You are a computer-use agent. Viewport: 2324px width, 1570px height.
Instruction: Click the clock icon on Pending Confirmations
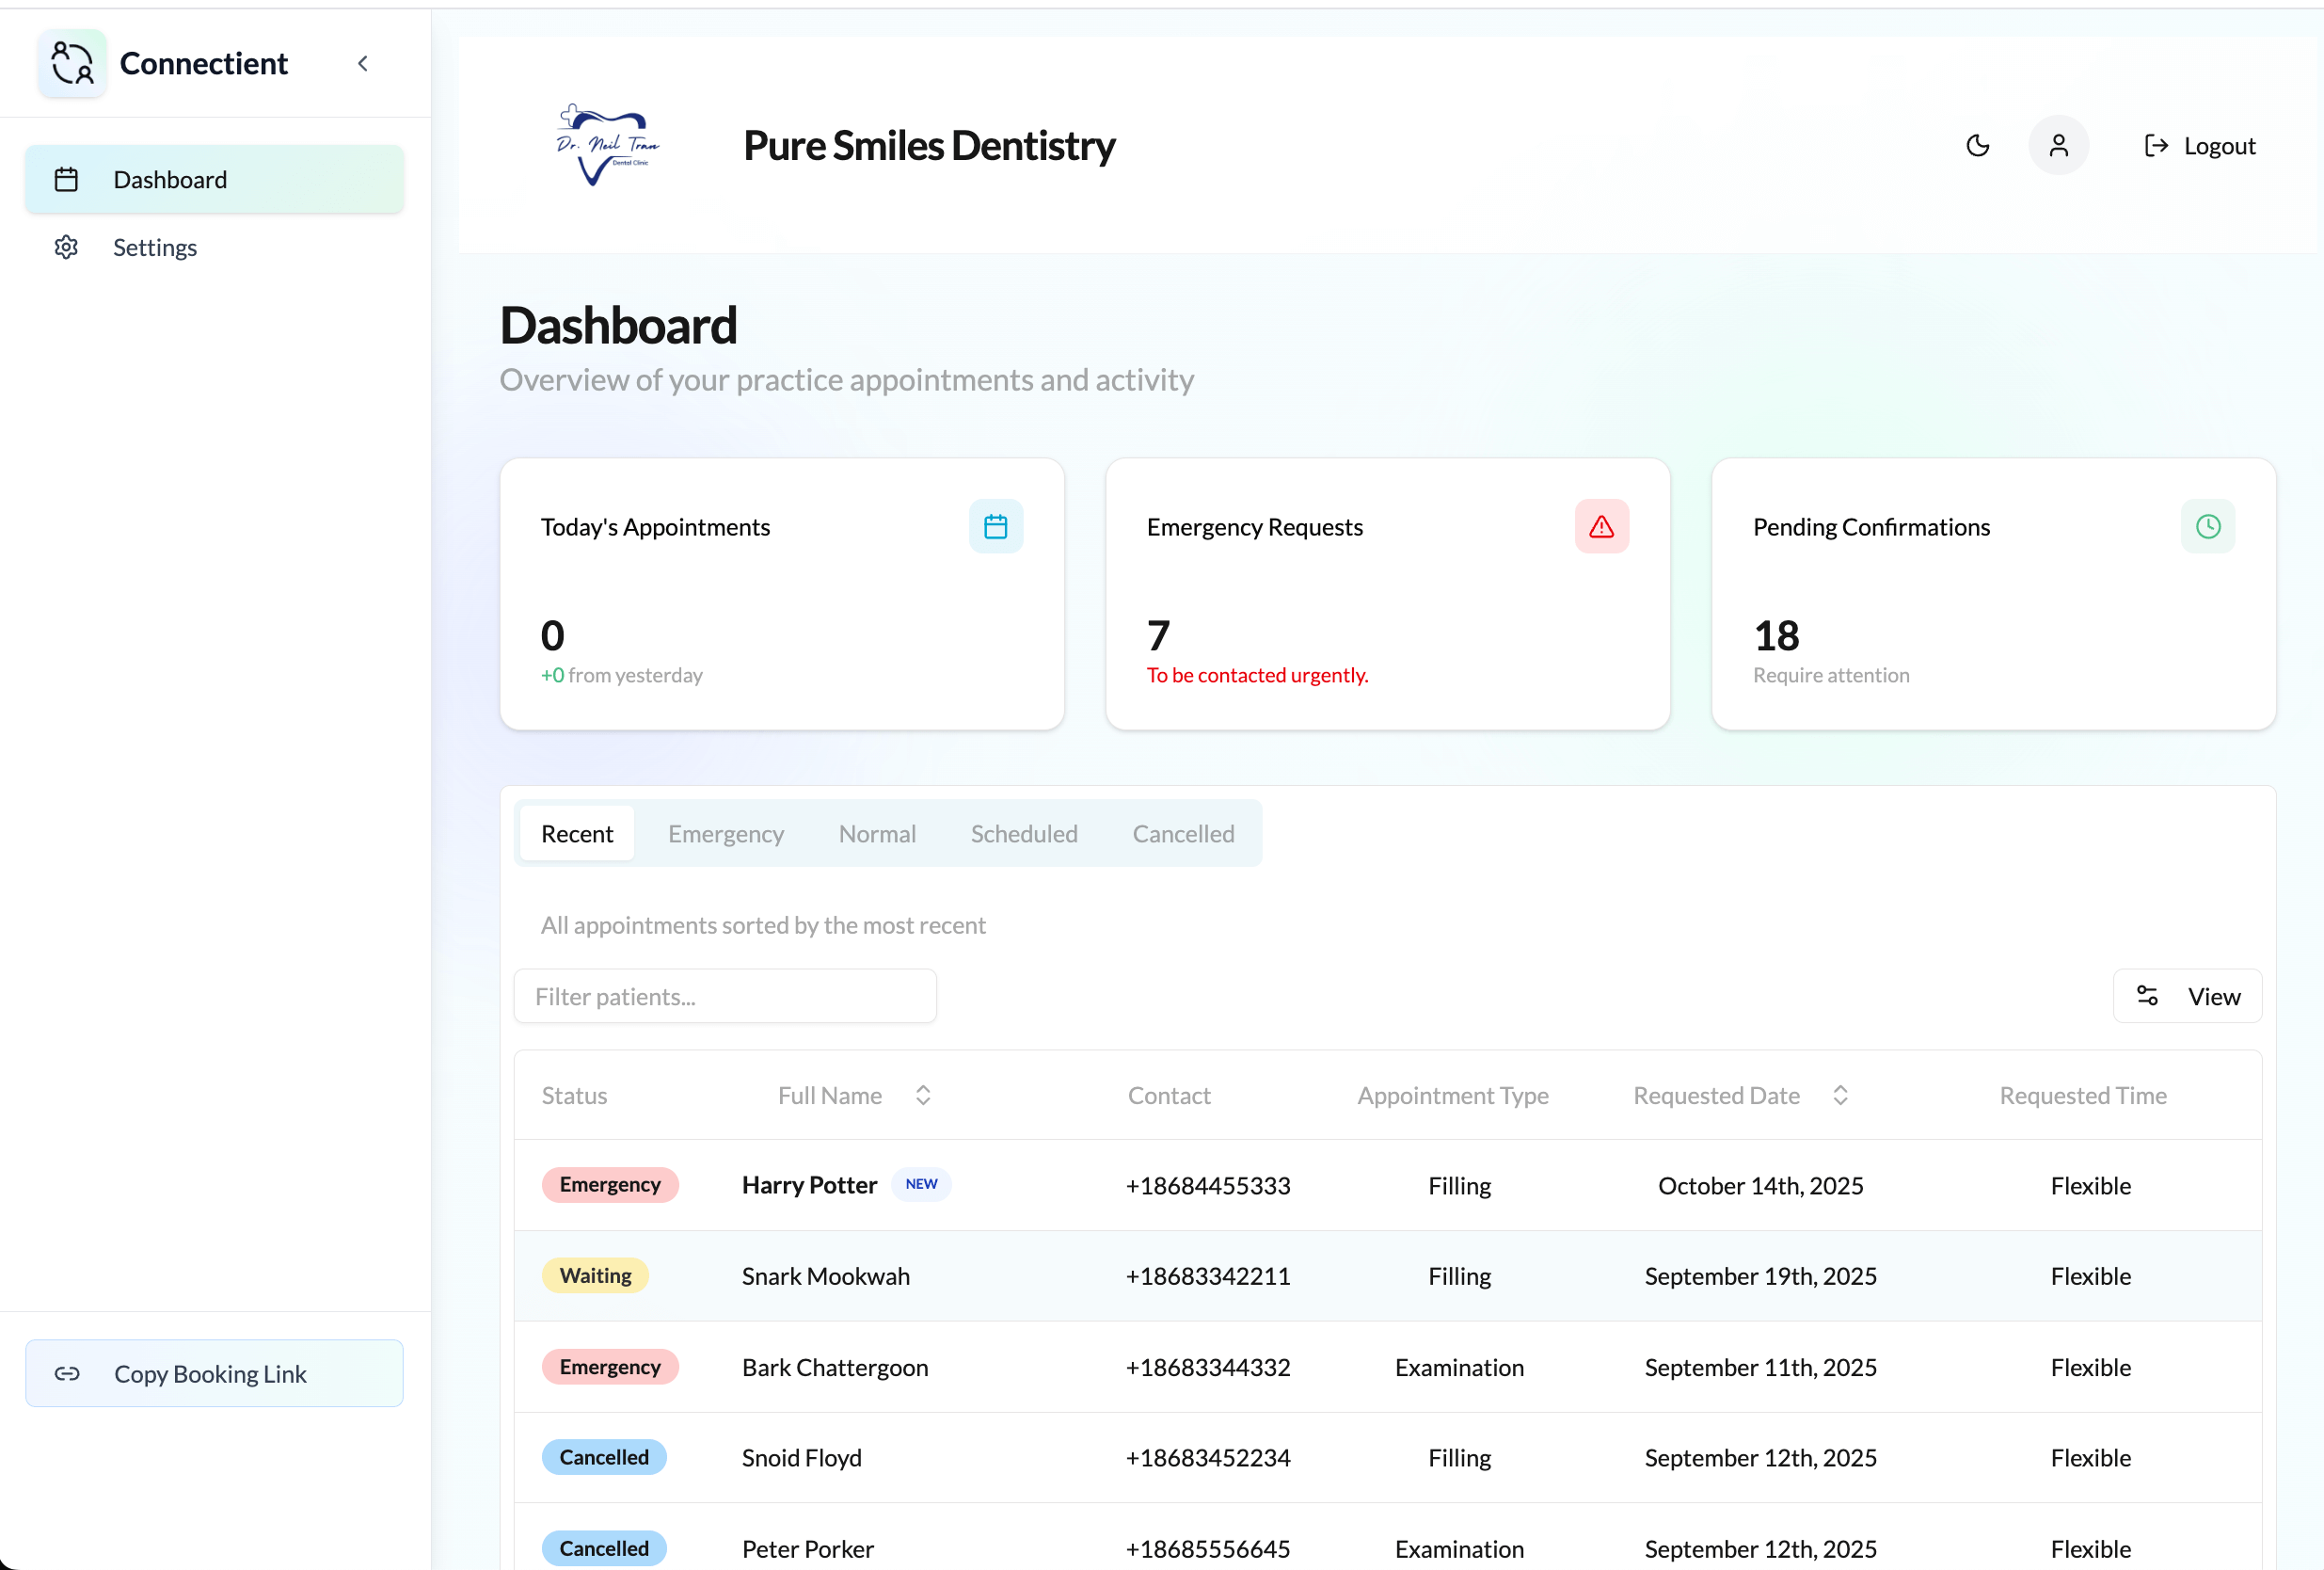[2207, 526]
